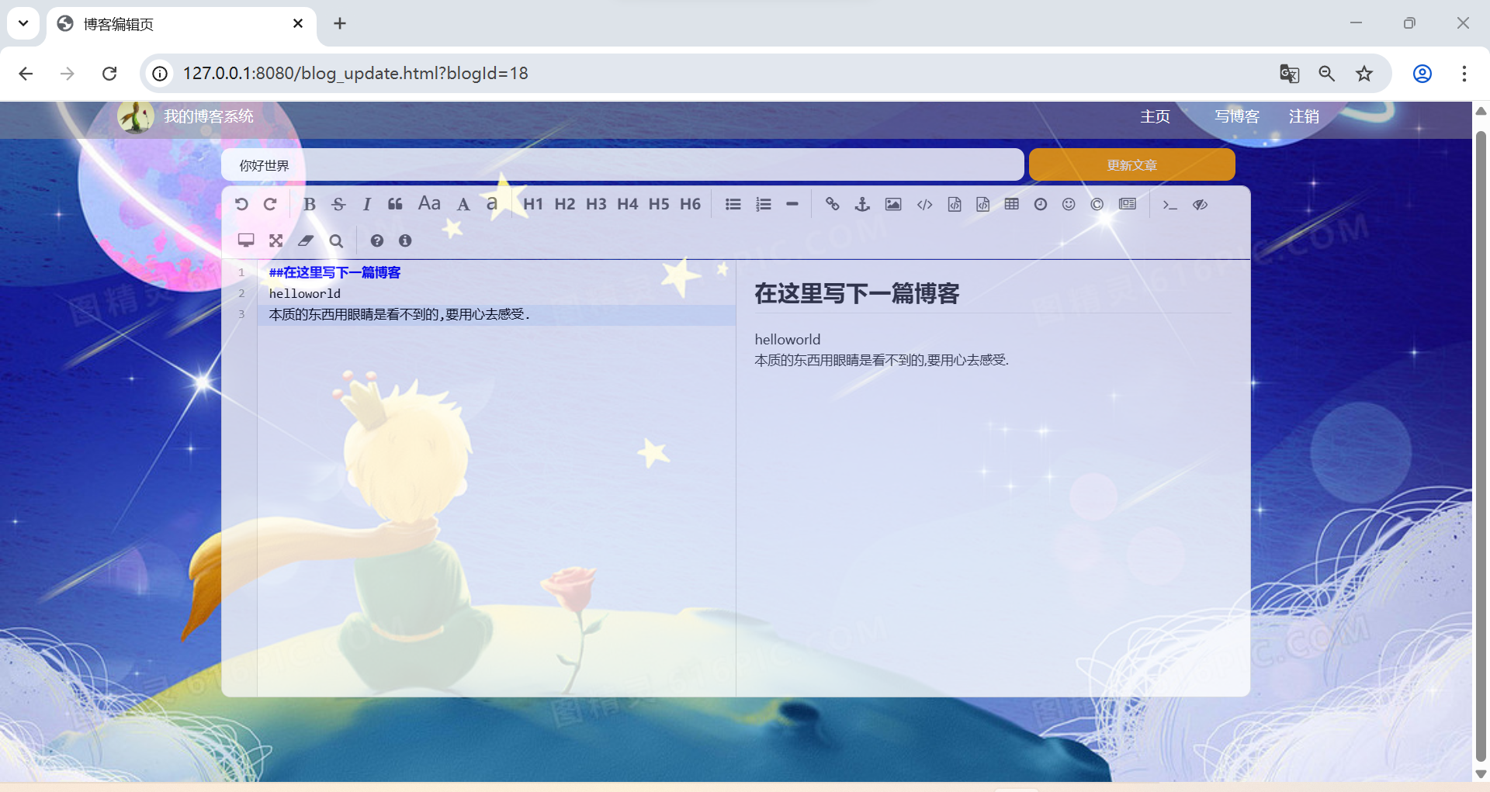Go to 主页 in navigation bar
Viewport: 1490px width, 792px height.
(x=1155, y=116)
